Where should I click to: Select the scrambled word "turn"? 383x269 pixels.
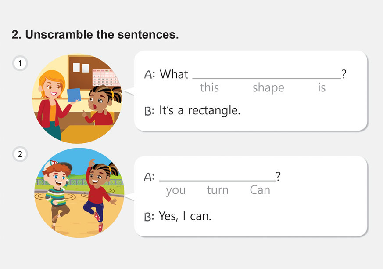[218, 190]
